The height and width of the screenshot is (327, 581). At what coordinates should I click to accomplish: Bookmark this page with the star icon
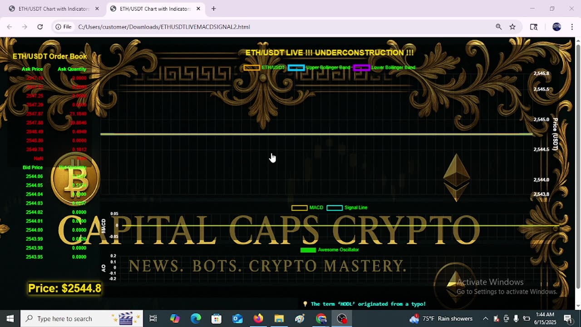coord(512,27)
